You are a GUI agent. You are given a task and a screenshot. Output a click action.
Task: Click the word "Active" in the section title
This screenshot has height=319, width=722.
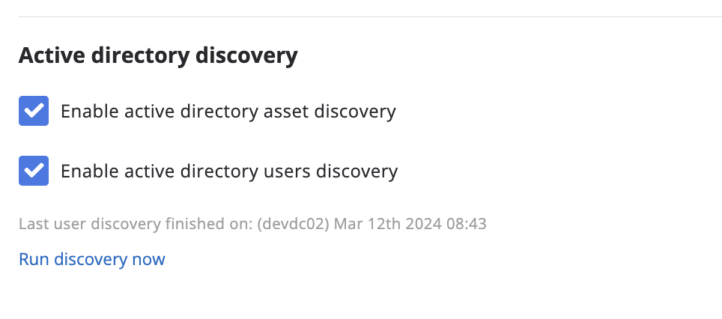(47, 55)
